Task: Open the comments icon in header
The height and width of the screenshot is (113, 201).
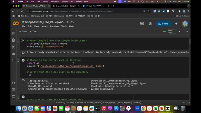Action: click(142, 24)
